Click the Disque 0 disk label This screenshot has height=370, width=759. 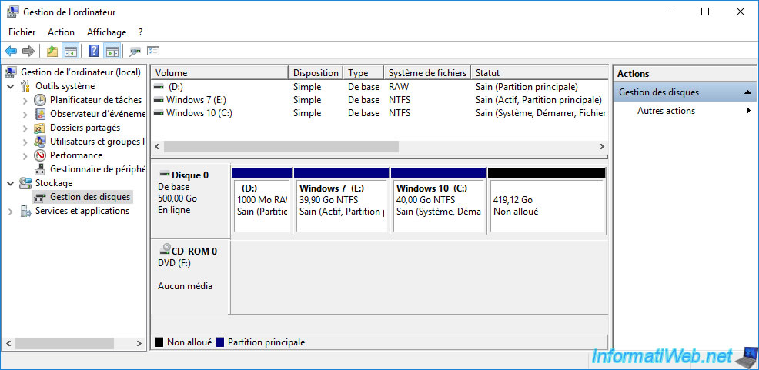[x=190, y=175]
